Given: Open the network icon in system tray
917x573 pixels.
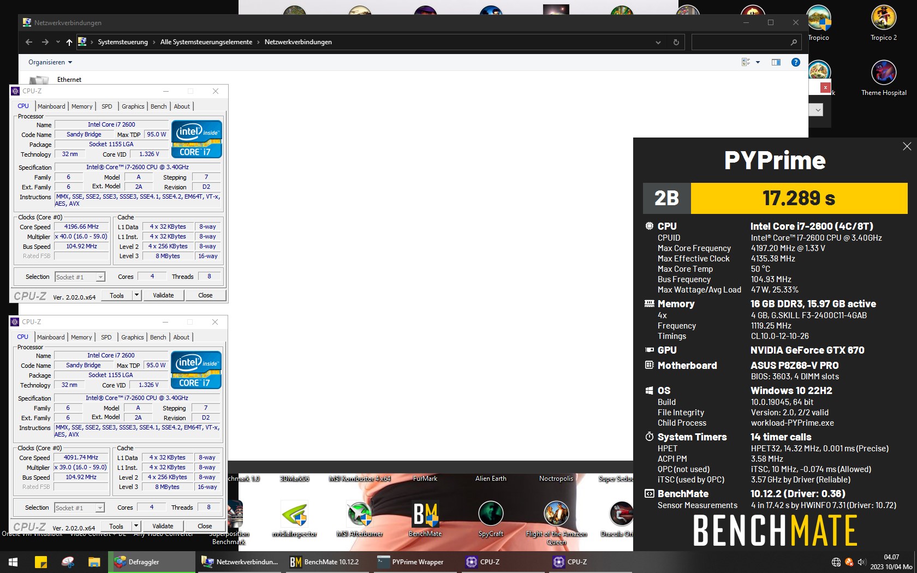Looking at the screenshot, I should point(836,562).
